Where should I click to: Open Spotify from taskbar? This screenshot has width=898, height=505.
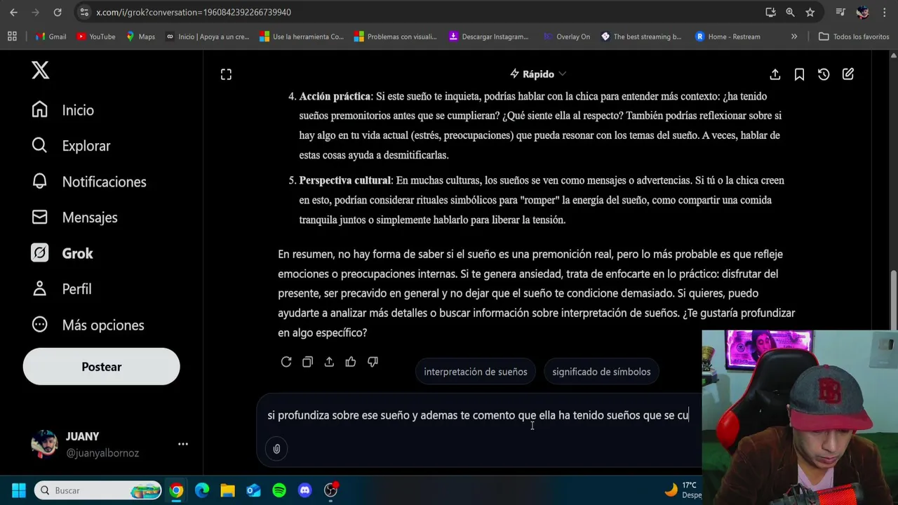[279, 490]
